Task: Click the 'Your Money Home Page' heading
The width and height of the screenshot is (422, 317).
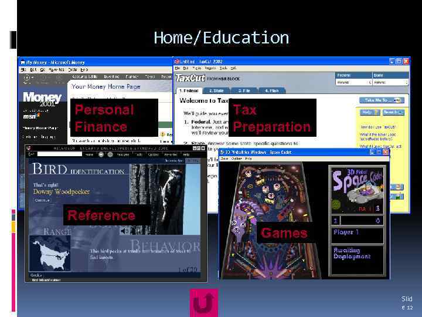Action: (105, 86)
